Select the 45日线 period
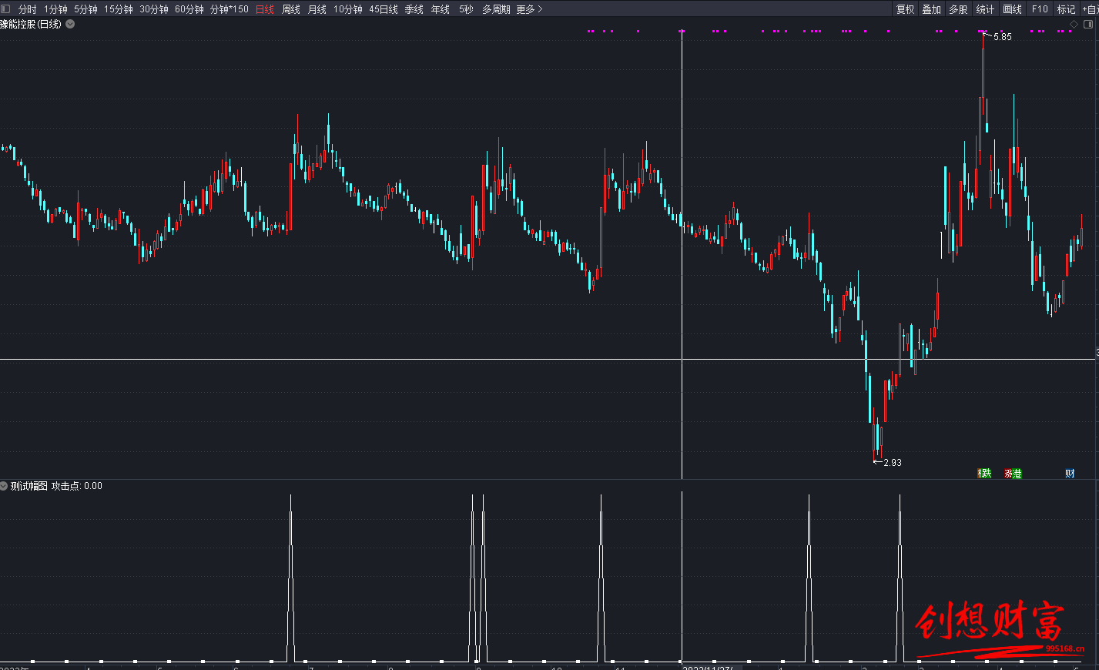1099x670 pixels. point(384,9)
